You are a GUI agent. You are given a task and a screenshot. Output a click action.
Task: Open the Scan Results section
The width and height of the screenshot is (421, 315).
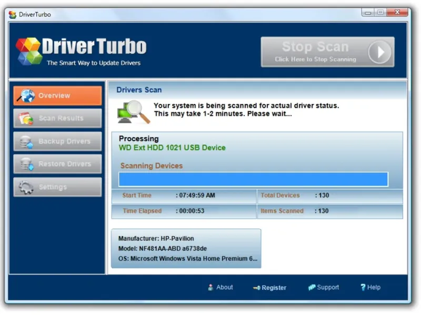pos(57,118)
